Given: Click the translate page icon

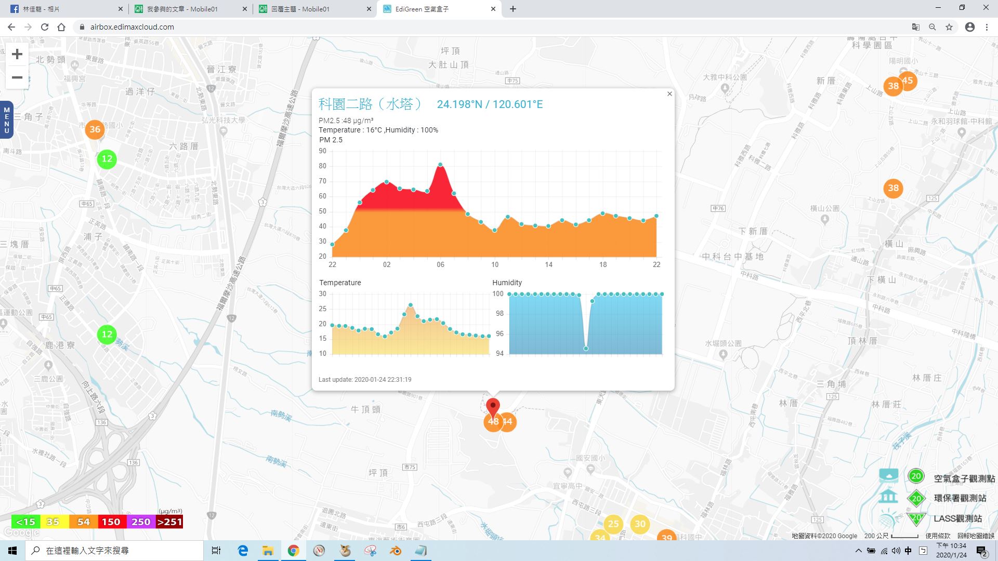Looking at the screenshot, I should tap(916, 27).
